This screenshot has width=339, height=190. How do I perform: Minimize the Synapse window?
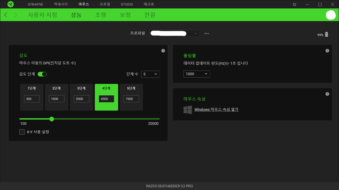(307, 4)
